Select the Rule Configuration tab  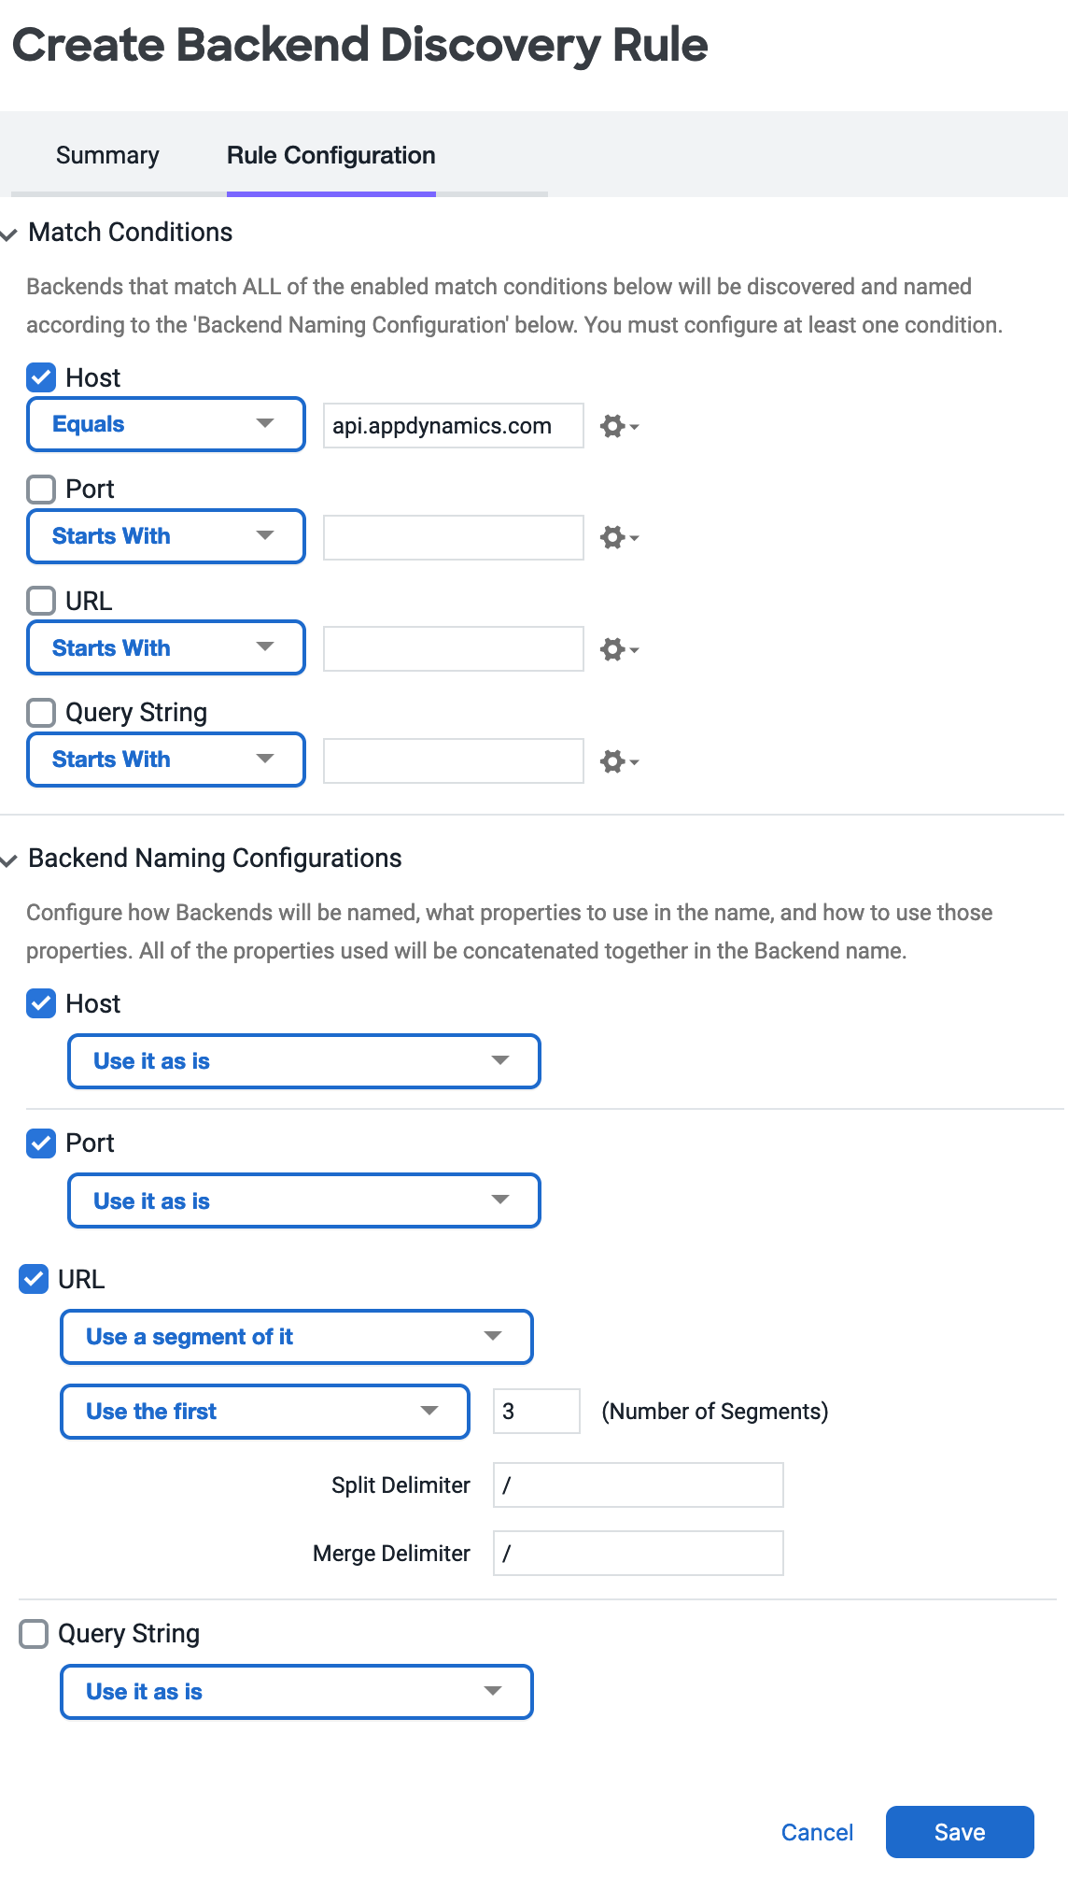click(330, 155)
